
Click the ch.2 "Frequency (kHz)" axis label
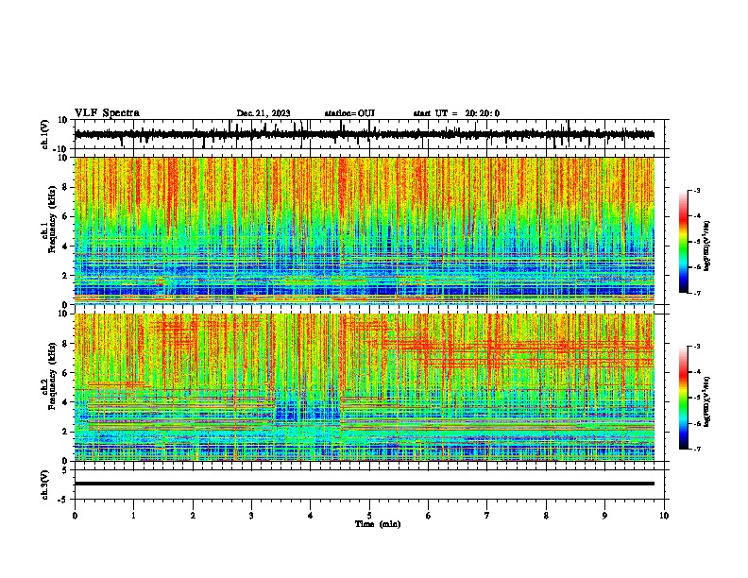point(52,376)
